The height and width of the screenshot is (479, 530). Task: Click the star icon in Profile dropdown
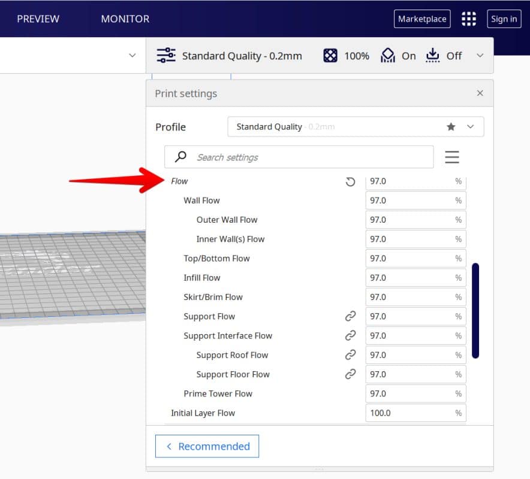pyautogui.click(x=451, y=127)
